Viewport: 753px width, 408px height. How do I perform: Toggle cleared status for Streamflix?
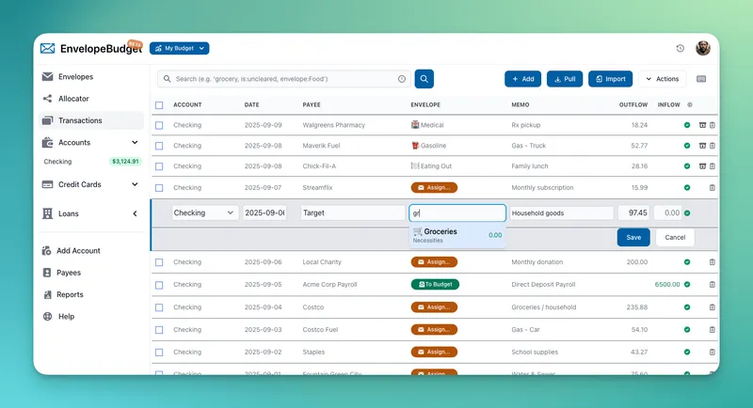click(x=687, y=188)
